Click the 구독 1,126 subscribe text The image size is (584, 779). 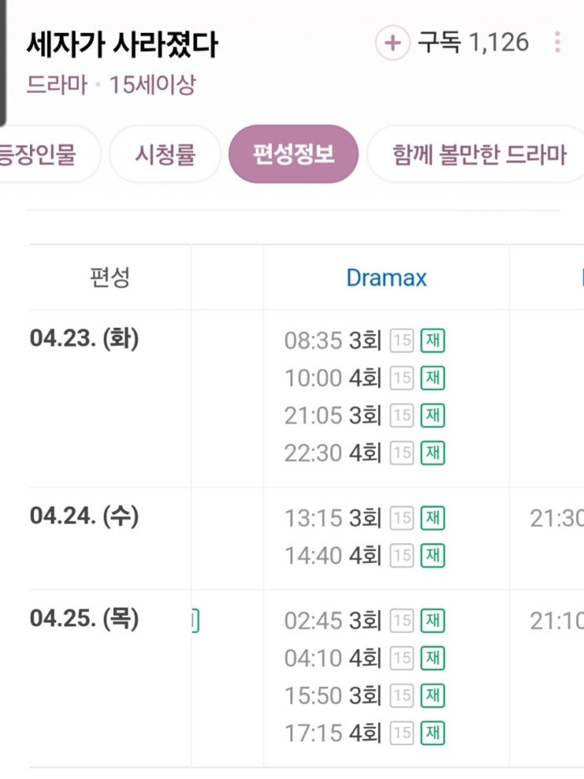coord(473,42)
